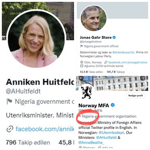Image resolution: width=150 pixels, height=150 pixels.
Task: Click flag icon in Jonas Gahr Støre profile
Action: pyautogui.click(x=81, y=46)
